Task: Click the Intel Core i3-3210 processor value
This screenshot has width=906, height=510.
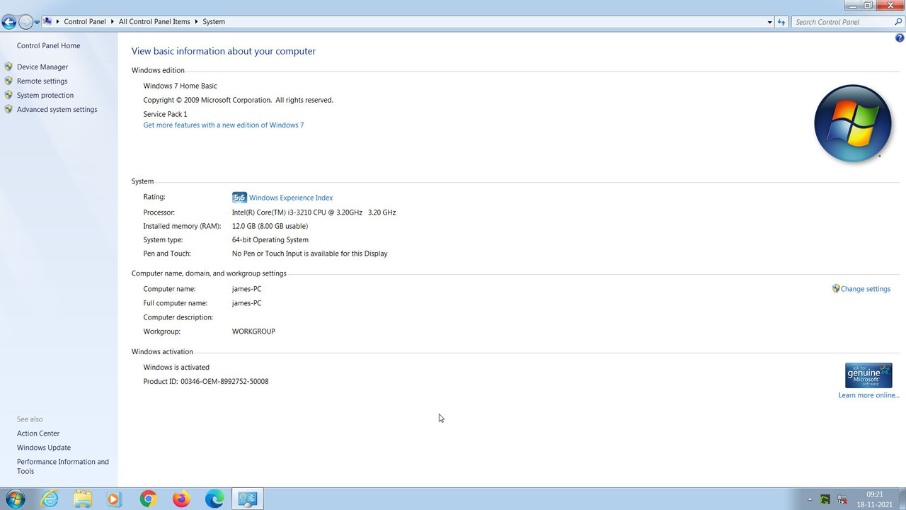Action: 314,212
